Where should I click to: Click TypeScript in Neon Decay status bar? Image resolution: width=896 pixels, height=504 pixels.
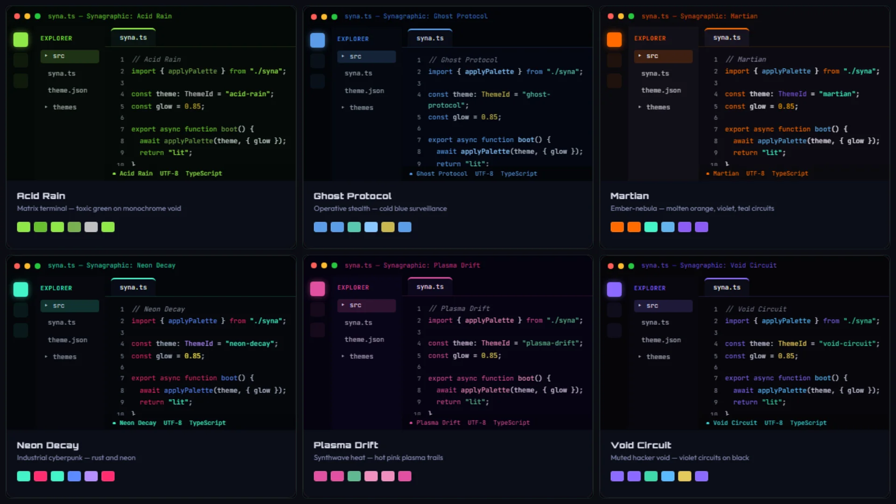point(208,423)
